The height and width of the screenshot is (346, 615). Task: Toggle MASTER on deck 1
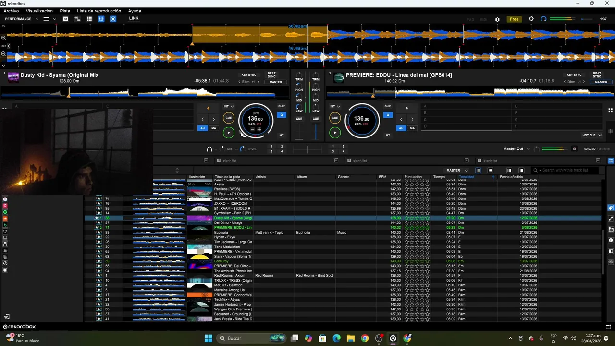click(x=276, y=82)
